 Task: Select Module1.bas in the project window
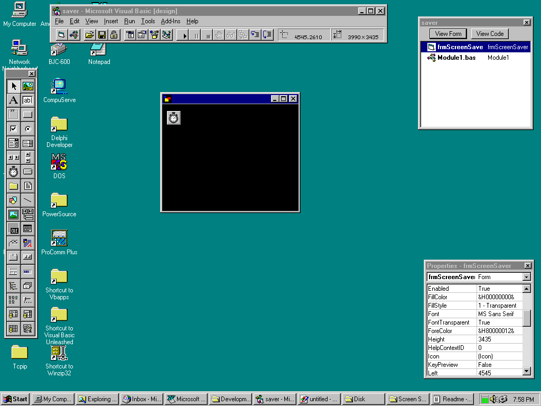[x=456, y=58]
